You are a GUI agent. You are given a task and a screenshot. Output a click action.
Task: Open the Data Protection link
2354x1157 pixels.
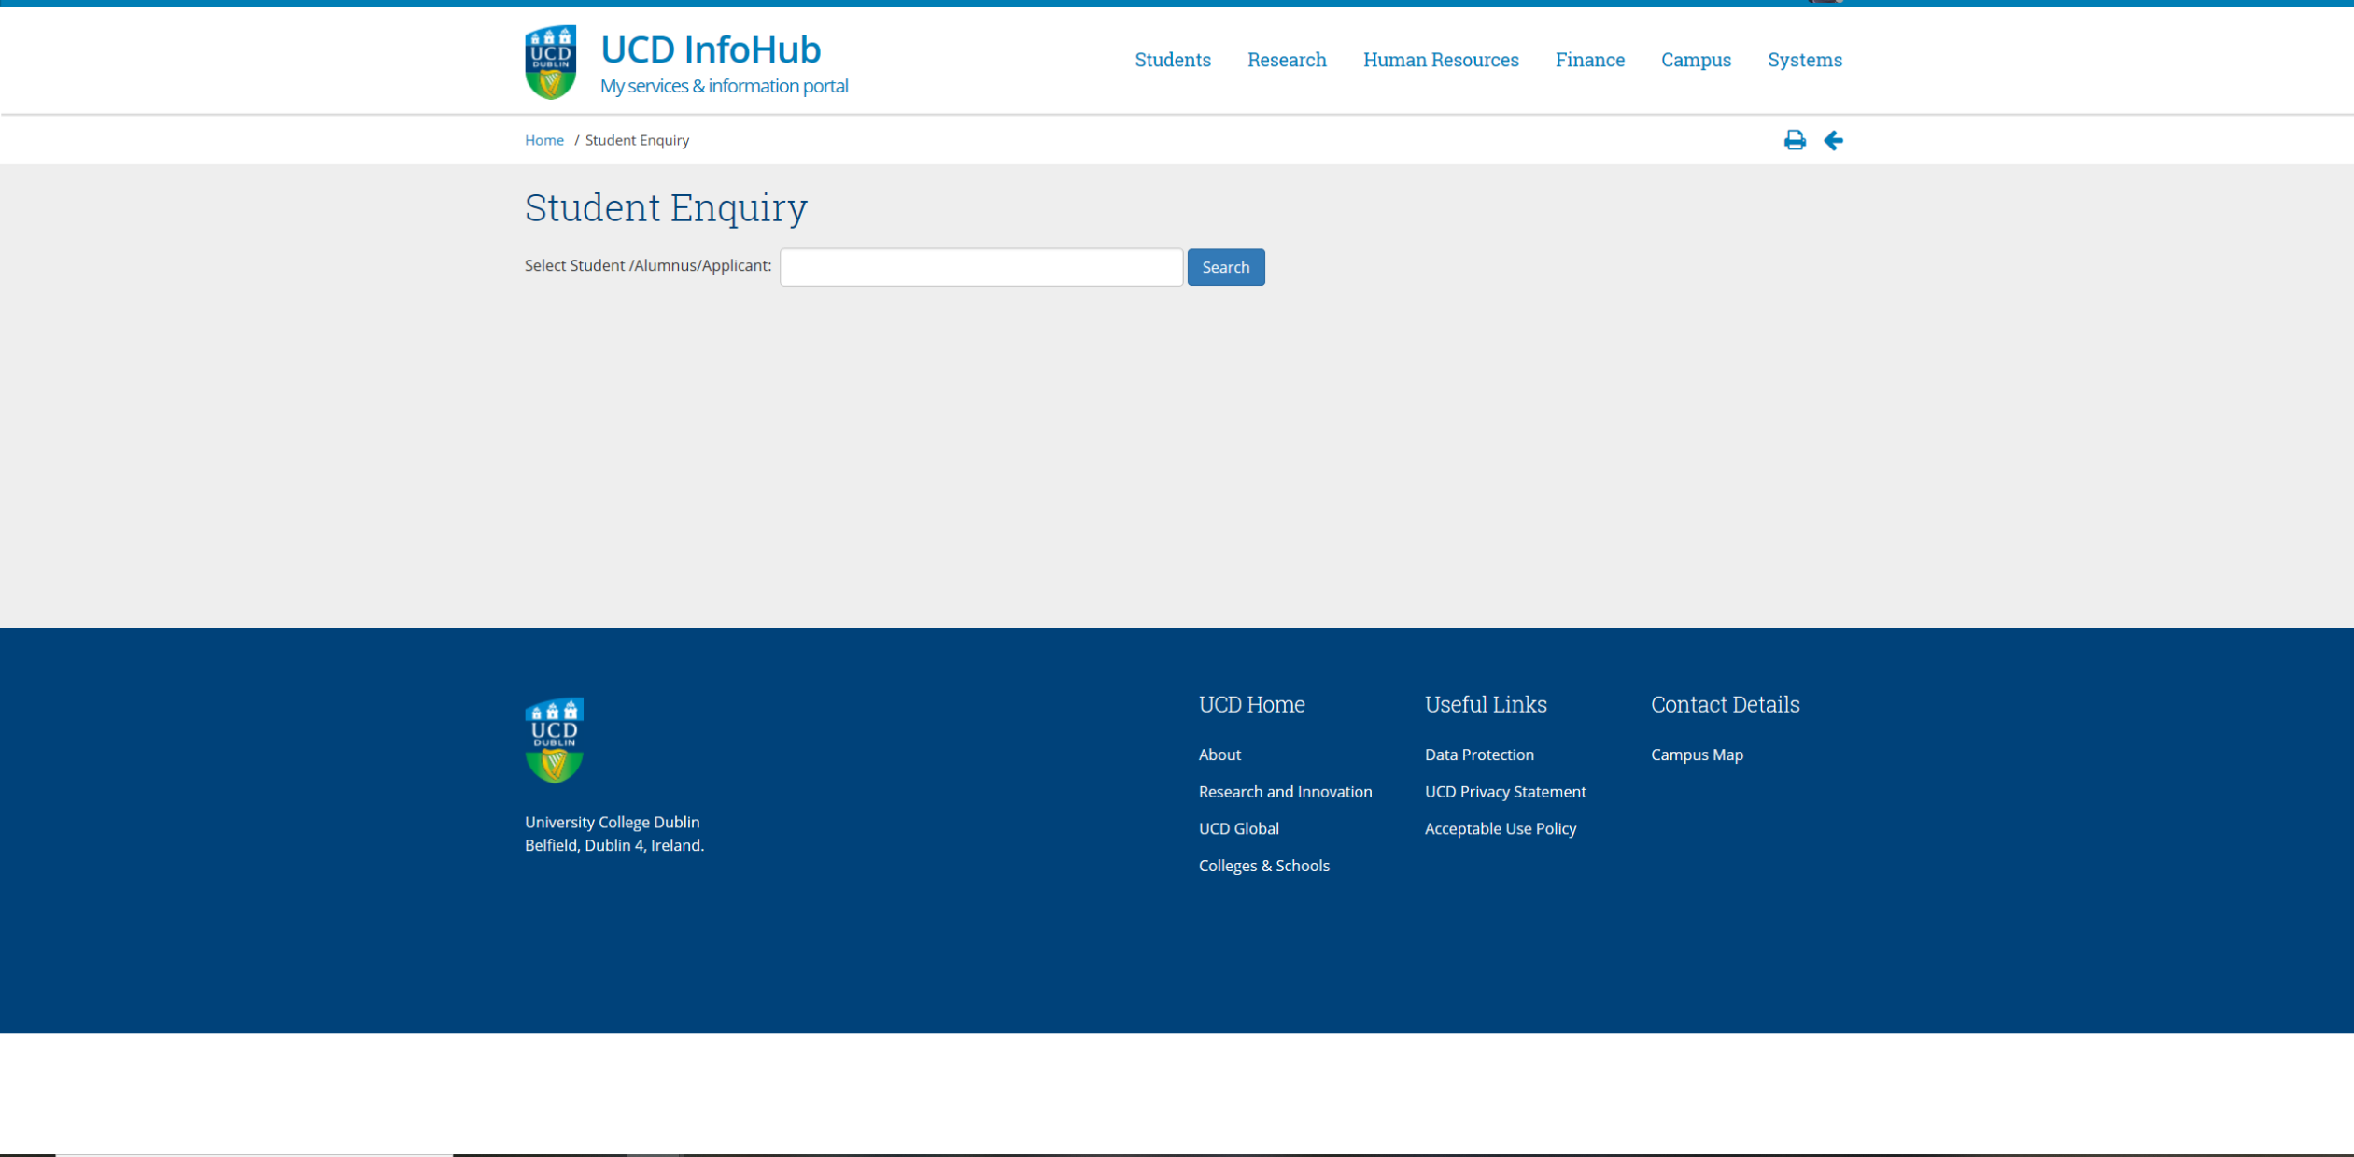pos(1478,755)
